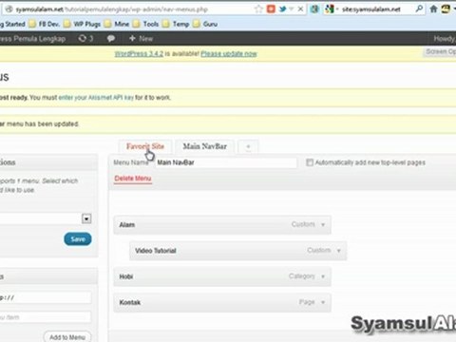Open the Mine bookmarks folder
456x342 pixels.
coord(117,24)
